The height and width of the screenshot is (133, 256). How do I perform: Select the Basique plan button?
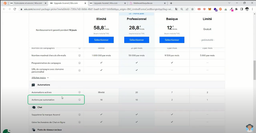(172, 40)
